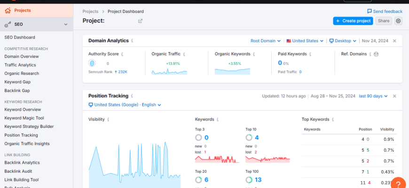The image size is (409, 188).
Task: Click the Share button
Action: 384,21
